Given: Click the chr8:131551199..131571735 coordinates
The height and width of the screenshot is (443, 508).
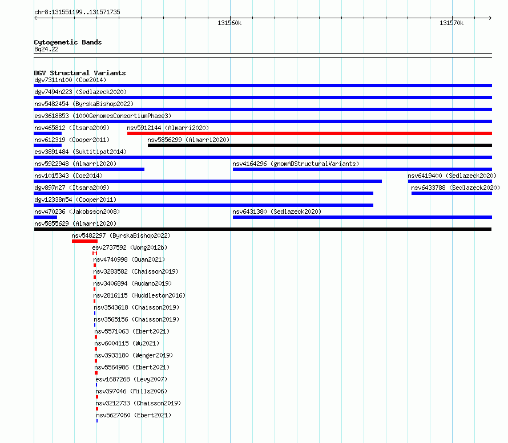Looking at the screenshot, I should pyautogui.click(x=77, y=12).
